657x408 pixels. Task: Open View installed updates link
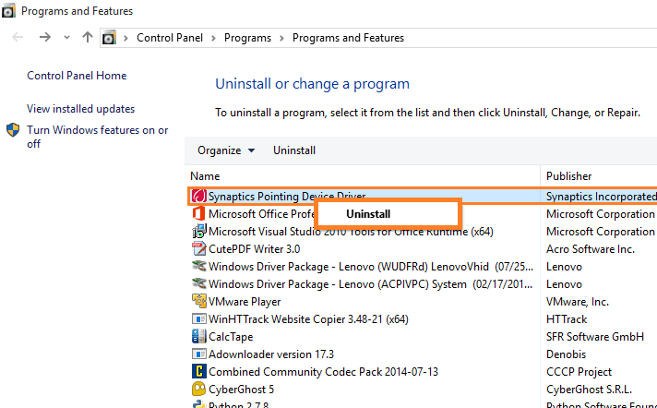[80, 109]
